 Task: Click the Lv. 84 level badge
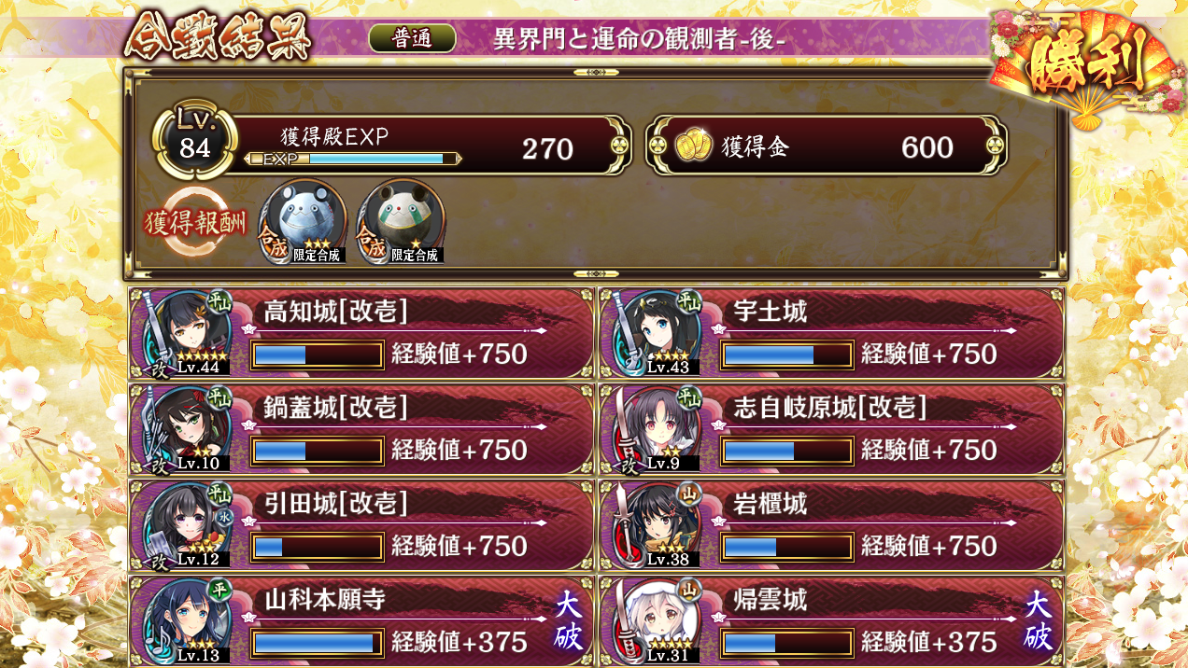coord(194,140)
